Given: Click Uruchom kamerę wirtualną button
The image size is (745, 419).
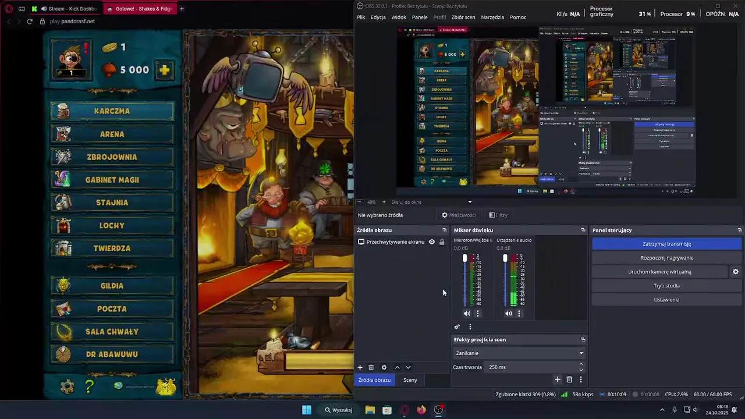Looking at the screenshot, I should (660, 272).
